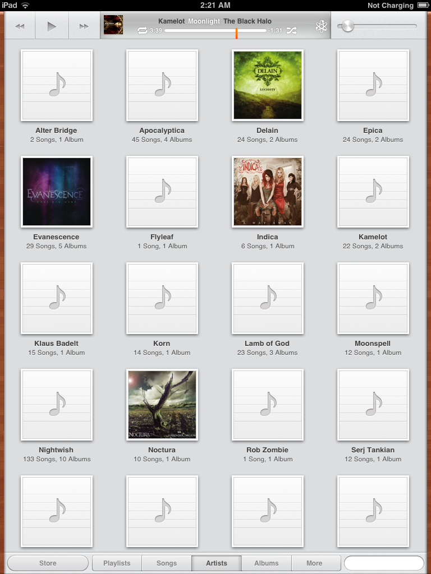
Task: Skip ahead with the fast-forward button
Action: click(84, 26)
